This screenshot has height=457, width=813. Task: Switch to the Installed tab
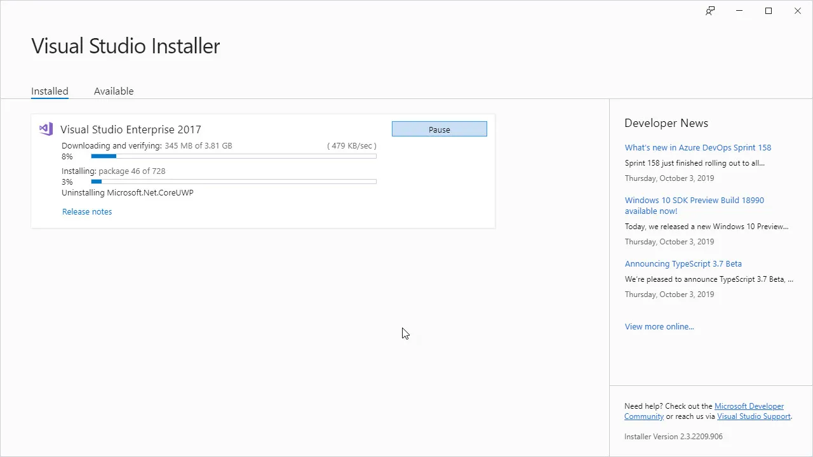50,91
